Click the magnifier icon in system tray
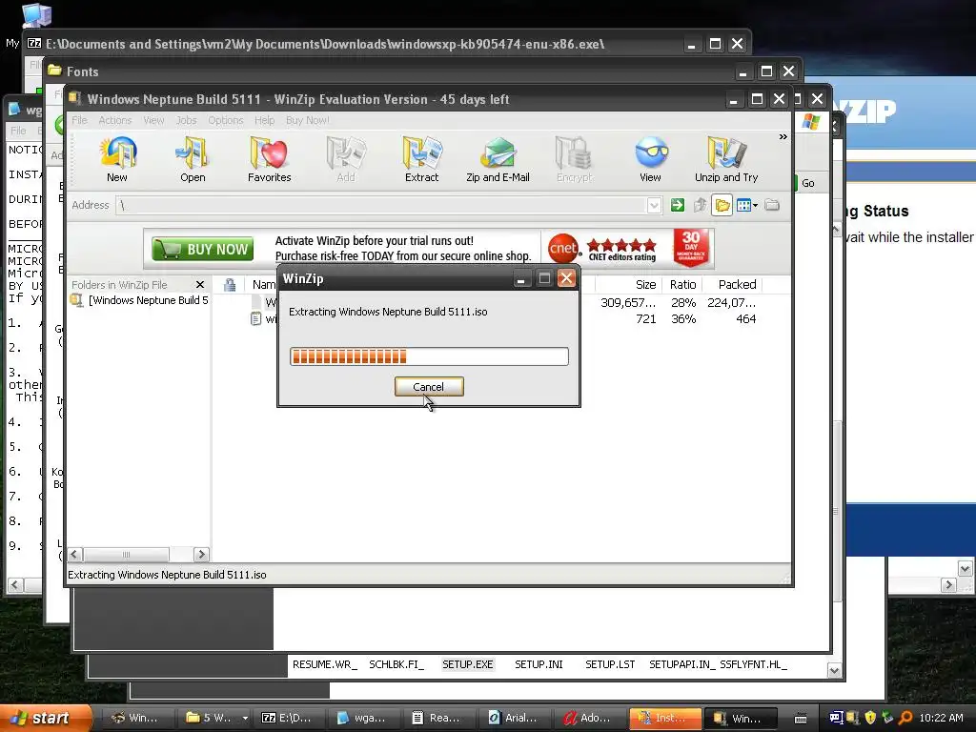The image size is (976, 732). coord(905,718)
